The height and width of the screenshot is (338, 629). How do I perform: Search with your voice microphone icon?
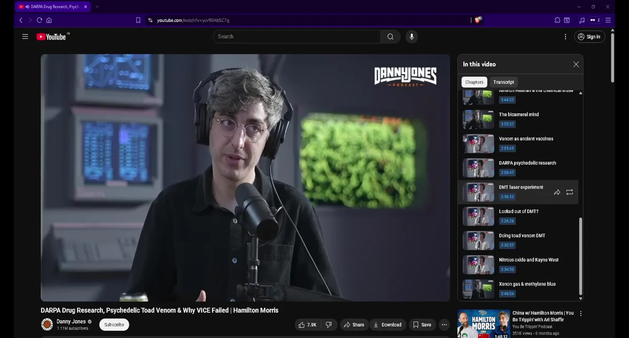click(x=412, y=37)
